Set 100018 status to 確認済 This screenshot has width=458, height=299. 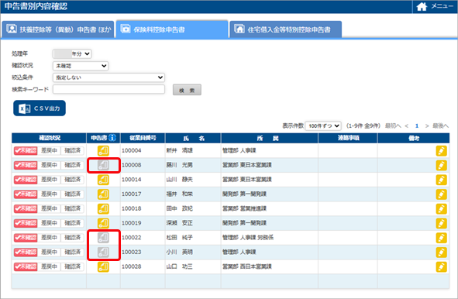(x=72, y=209)
